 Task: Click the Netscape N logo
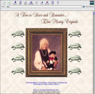click(92, 3)
